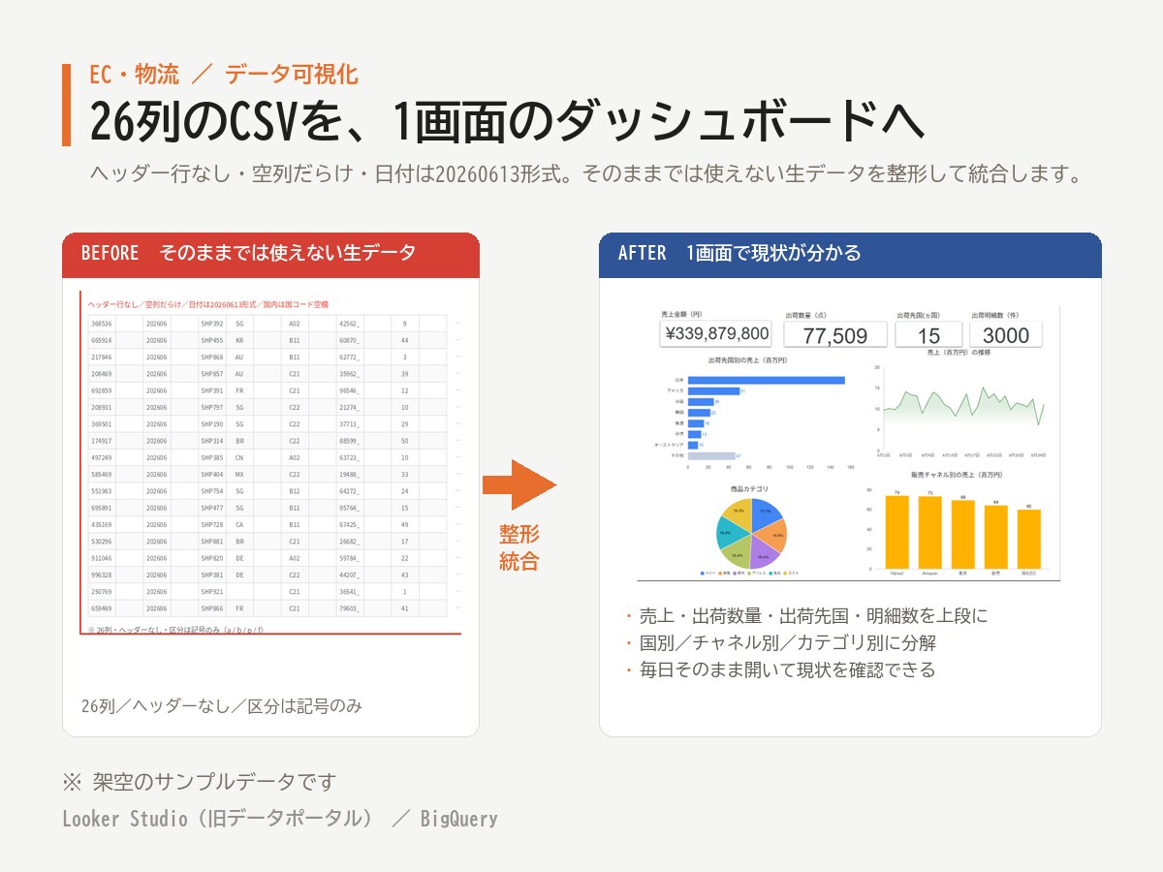Click the 整形 統合 label under the arrow
The height and width of the screenshot is (872, 1163).
coord(519,548)
